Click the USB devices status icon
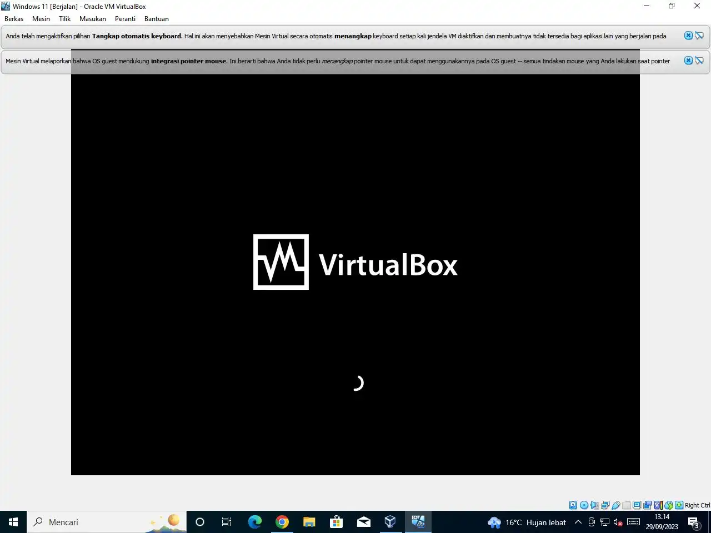The image size is (711, 533). coord(615,505)
